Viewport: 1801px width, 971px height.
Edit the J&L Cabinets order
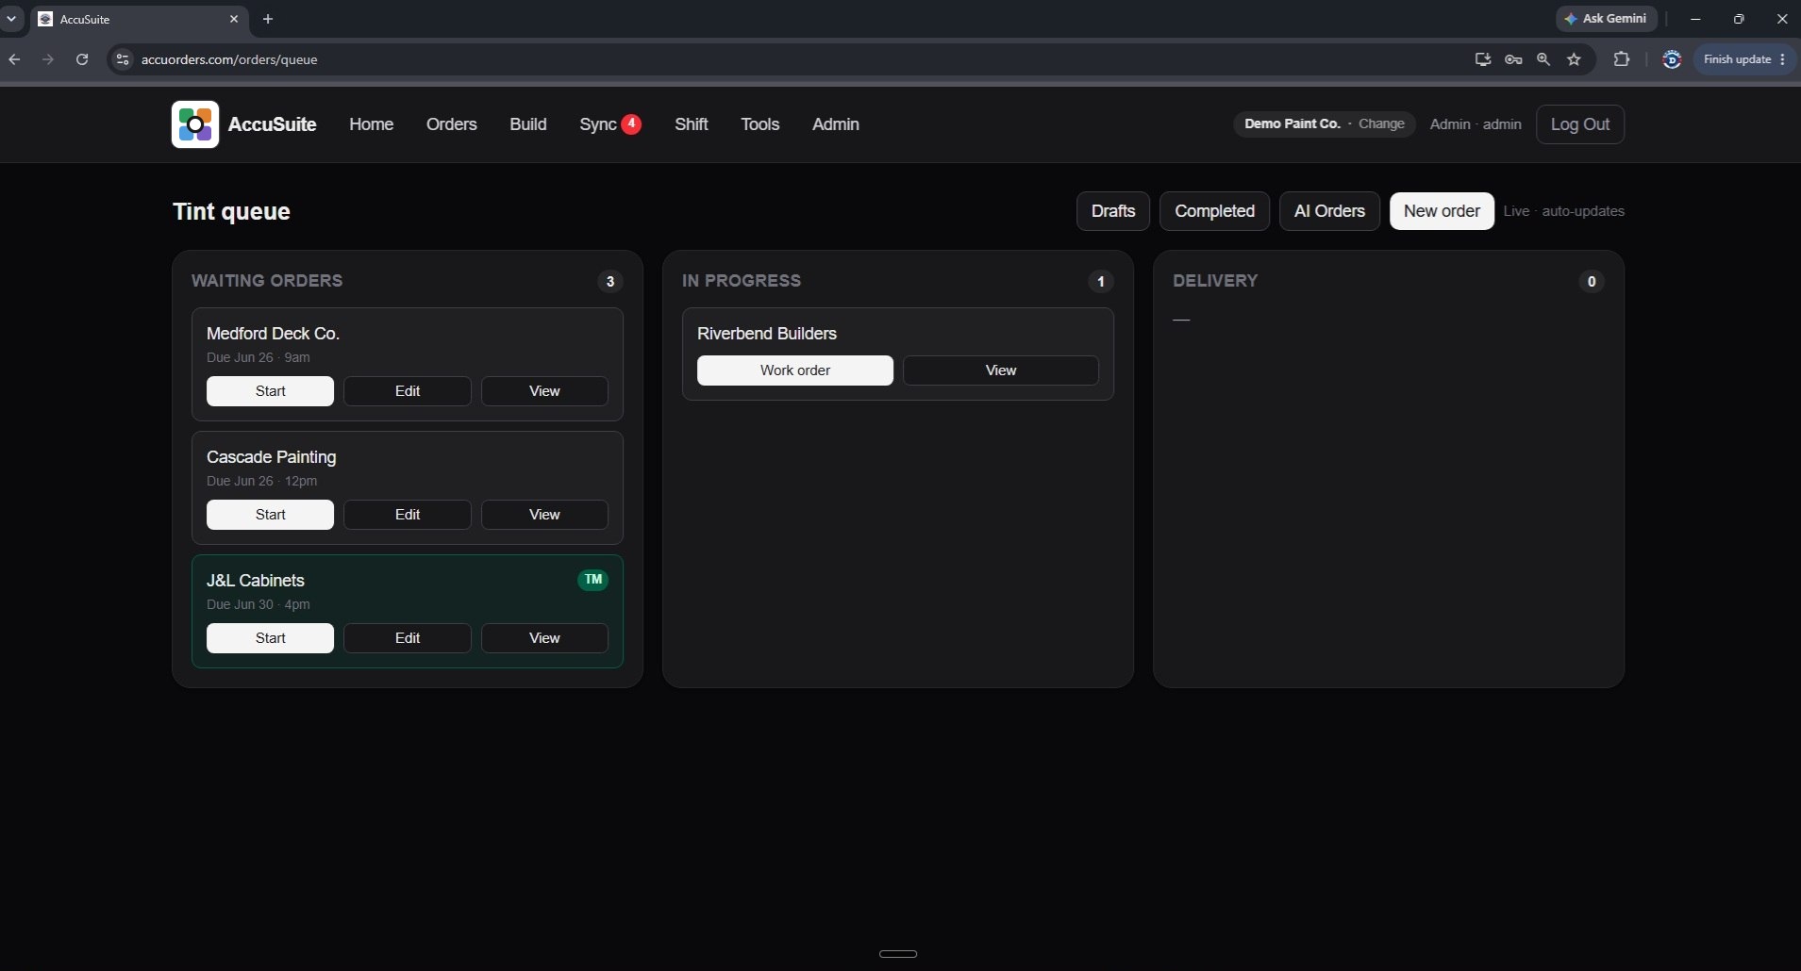[408, 638]
